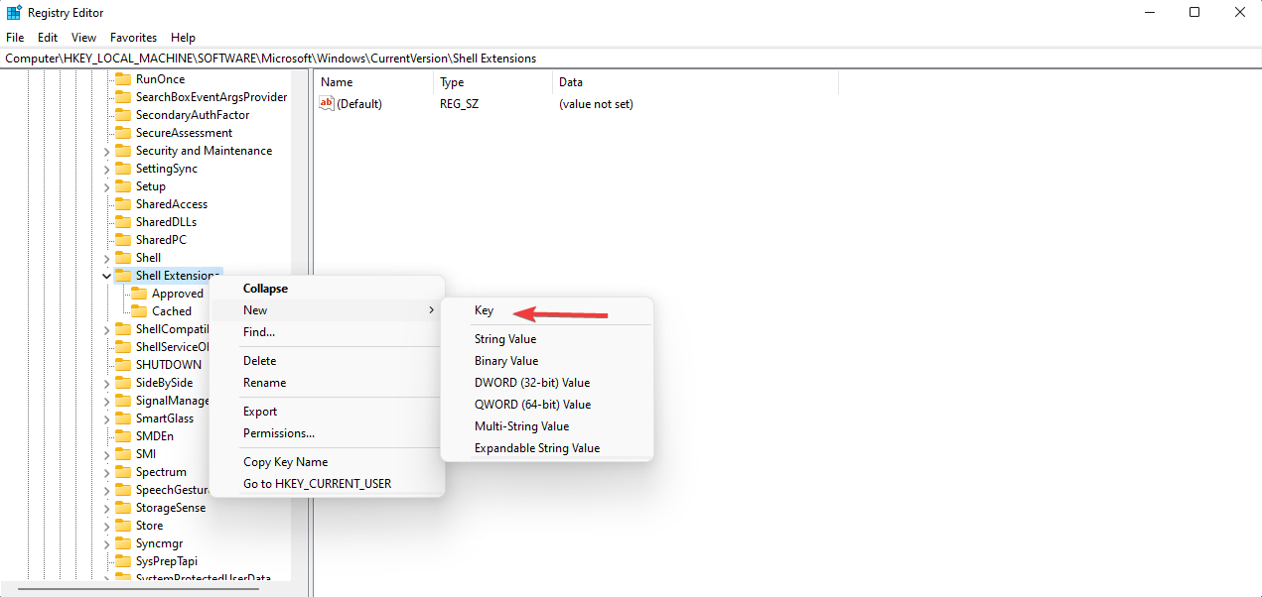Expand the Syncmgr key arrow
Viewport: 1262px width, 597px height.
106,543
